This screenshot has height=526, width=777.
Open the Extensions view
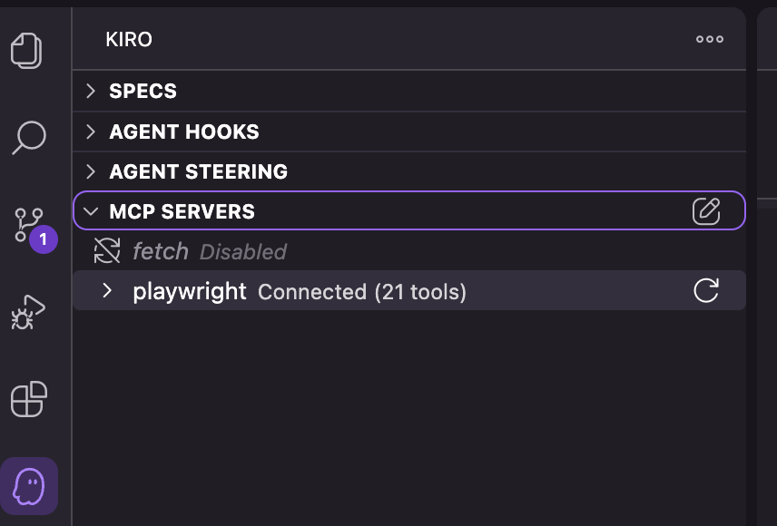(29, 399)
